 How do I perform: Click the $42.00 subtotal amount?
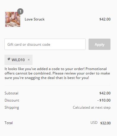tap(105, 93)
